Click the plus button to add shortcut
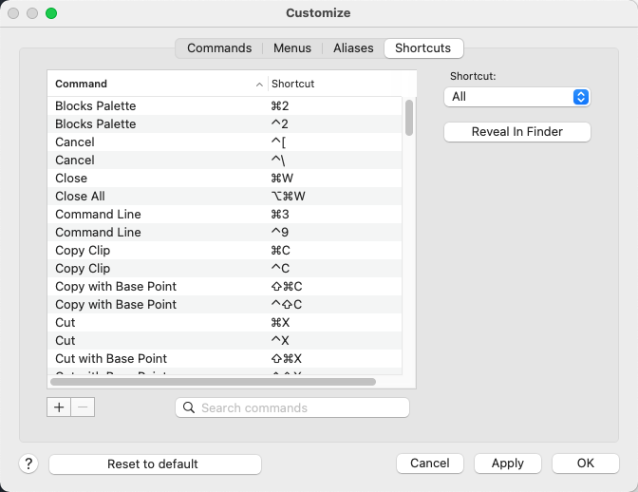The height and width of the screenshot is (492, 638). (x=59, y=407)
